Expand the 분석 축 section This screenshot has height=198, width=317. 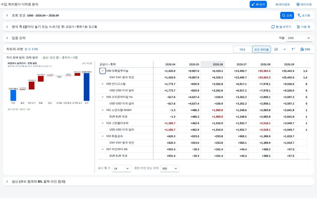point(7,27)
